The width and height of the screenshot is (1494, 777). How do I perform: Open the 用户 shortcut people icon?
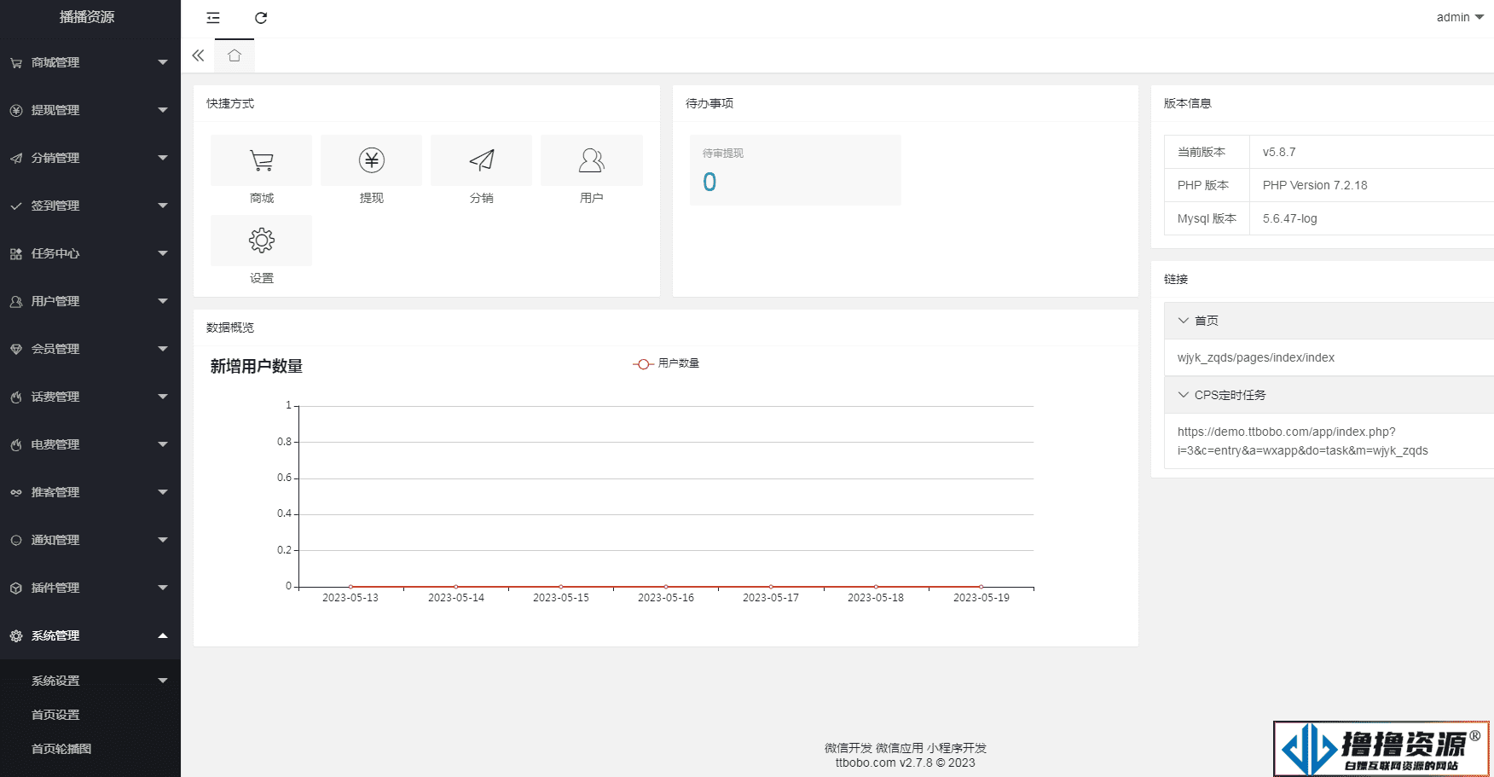[x=592, y=160]
